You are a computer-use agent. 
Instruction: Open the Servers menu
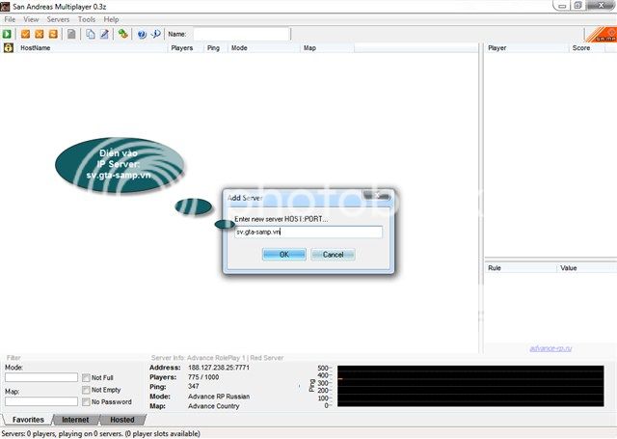pyautogui.click(x=58, y=19)
